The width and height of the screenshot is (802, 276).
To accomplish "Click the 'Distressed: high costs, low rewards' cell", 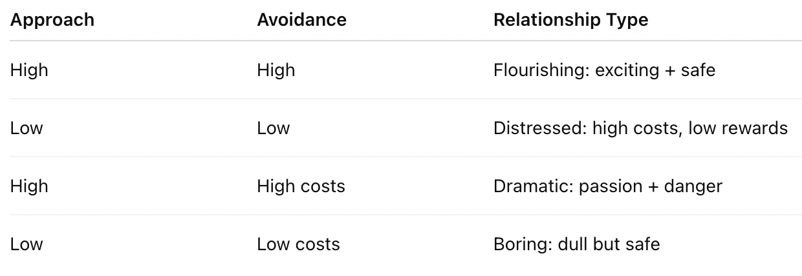I will click(640, 128).
